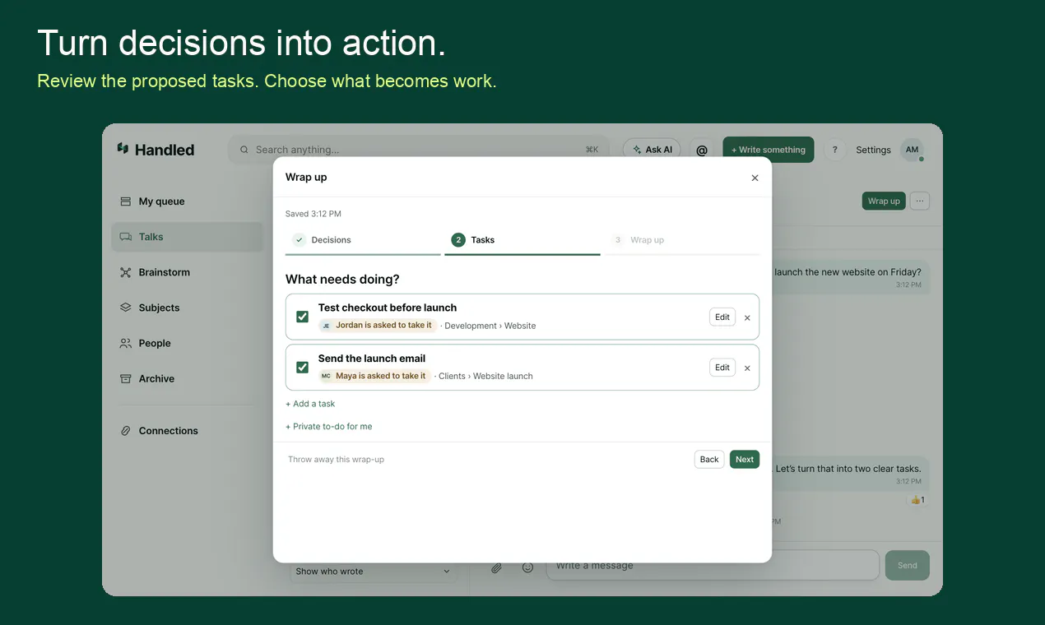Open Talks in the sidebar
The height and width of the screenshot is (625, 1045).
pos(187,237)
